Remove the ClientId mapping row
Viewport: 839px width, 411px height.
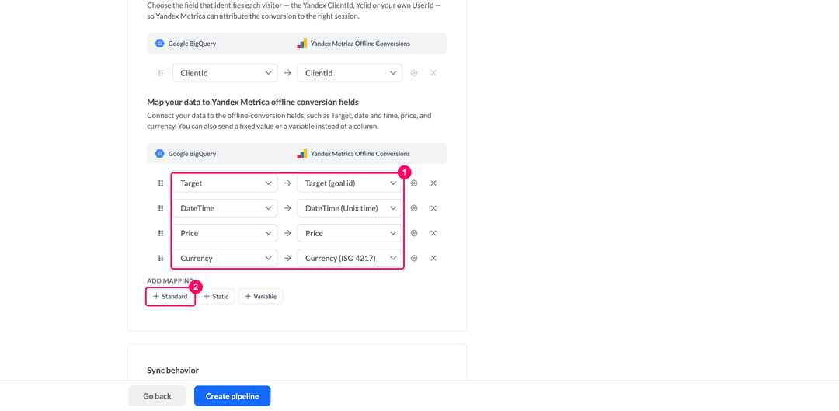pos(433,73)
